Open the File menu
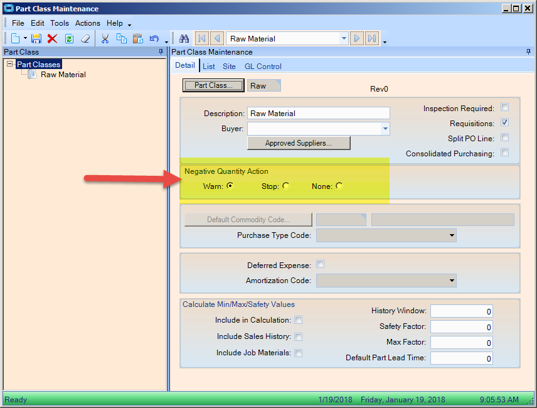Screen dimensions: 537x408 [18, 23]
